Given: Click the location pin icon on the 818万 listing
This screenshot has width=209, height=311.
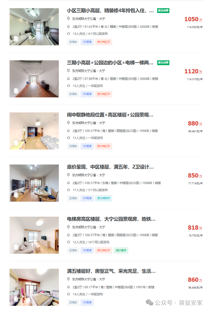Looking at the screenshot, I should pos(68,227).
